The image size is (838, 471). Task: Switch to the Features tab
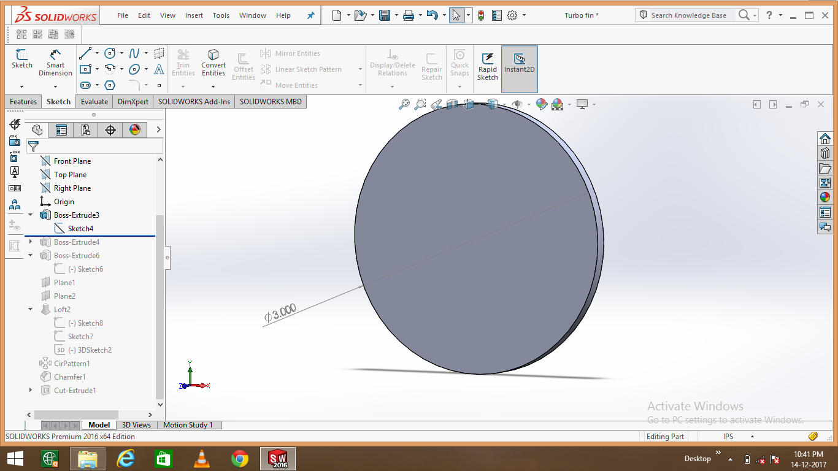[23, 102]
